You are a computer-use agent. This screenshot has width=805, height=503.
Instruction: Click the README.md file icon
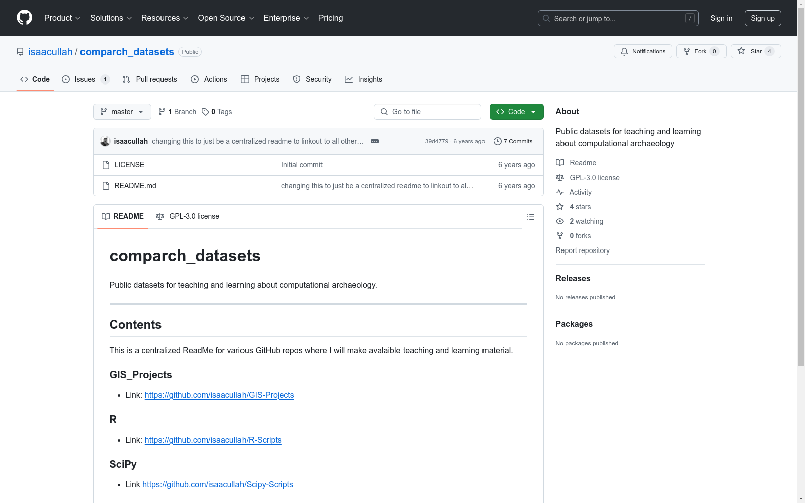point(106,186)
